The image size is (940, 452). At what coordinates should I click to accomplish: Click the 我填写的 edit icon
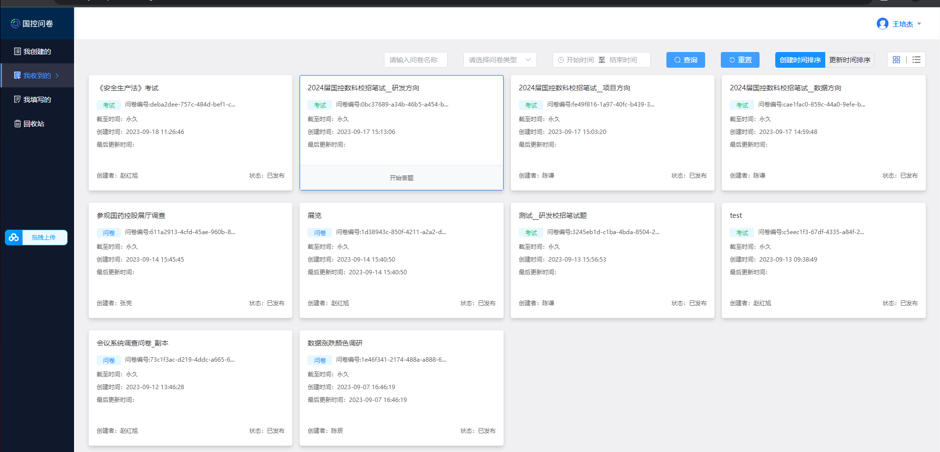pos(18,100)
